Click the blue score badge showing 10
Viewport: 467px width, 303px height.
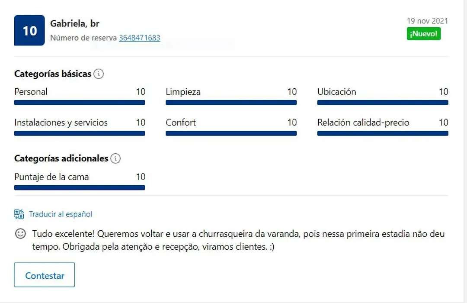pos(29,30)
